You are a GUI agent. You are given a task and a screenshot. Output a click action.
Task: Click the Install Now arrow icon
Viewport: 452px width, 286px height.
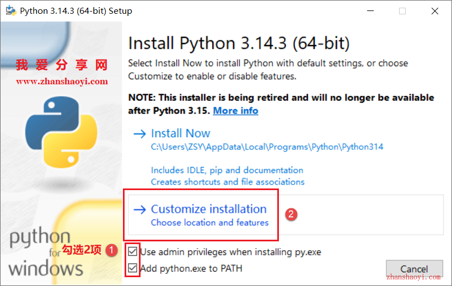(140, 134)
